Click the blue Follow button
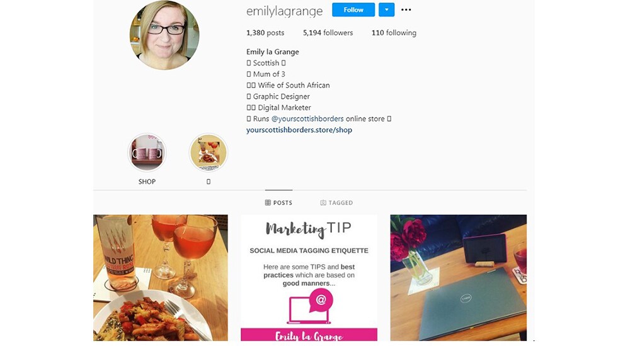Screen dimensions: 630x346 point(353,9)
